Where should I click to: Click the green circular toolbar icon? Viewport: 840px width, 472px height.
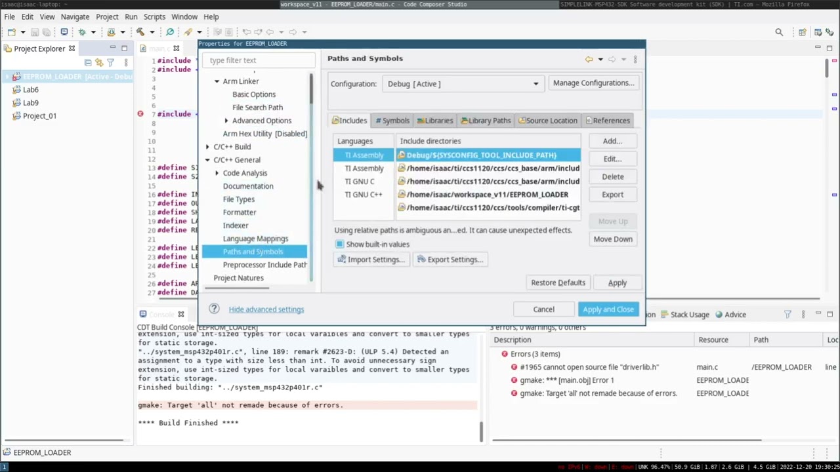pos(170,31)
